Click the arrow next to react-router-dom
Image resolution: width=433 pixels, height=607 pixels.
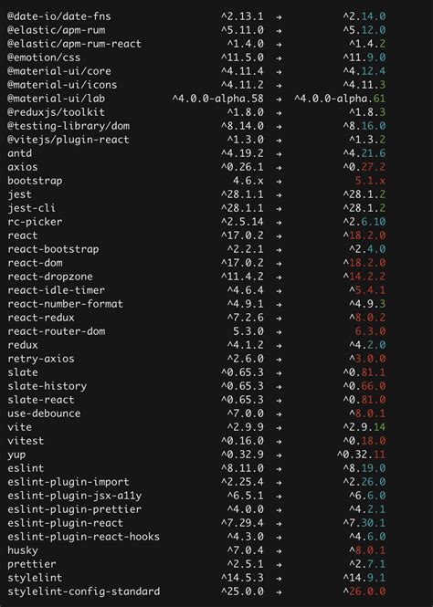coord(279,331)
